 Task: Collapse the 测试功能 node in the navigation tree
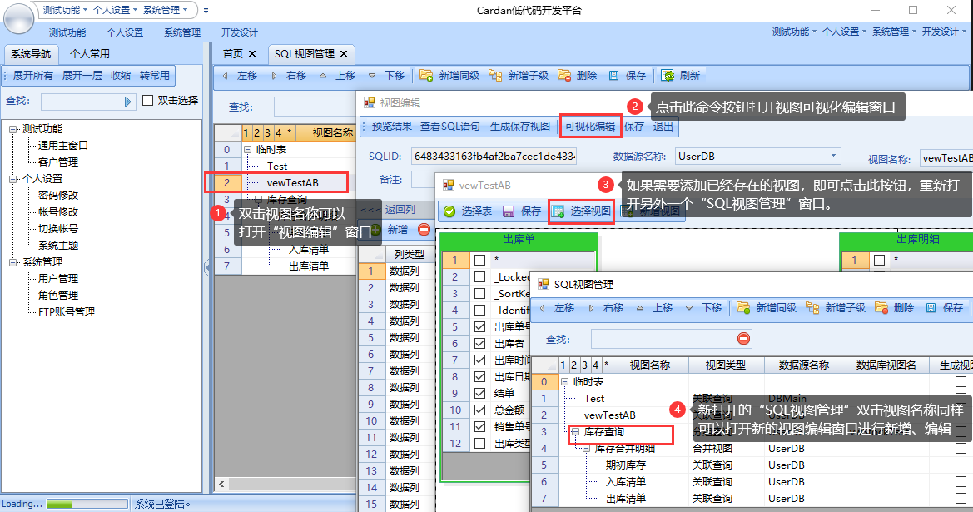click(x=13, y=129)
